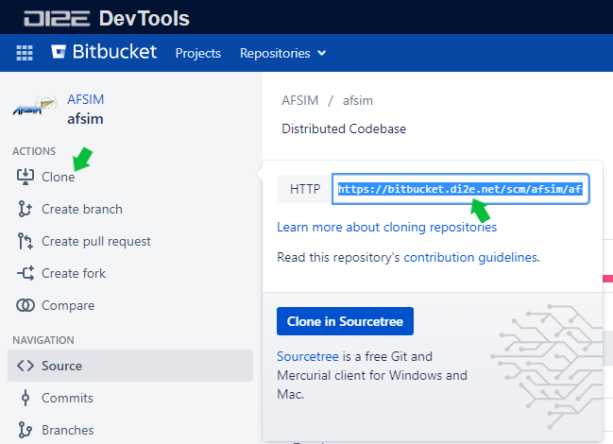
Task: Open the Repositories dropdown chevron
Action: (322, 53)
